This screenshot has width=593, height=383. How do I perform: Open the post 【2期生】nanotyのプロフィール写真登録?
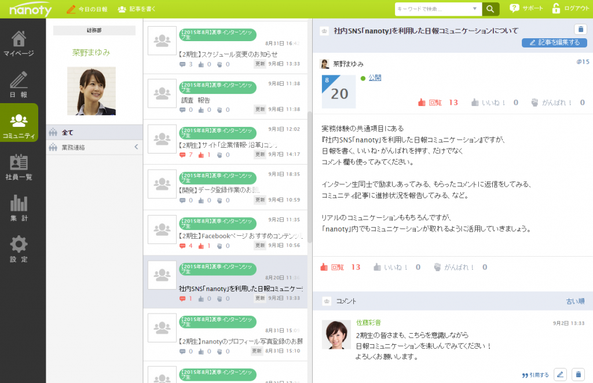(240, 341)
